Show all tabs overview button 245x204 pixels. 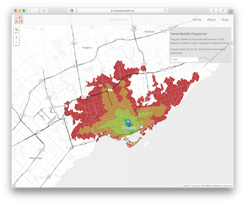(223, 11)
